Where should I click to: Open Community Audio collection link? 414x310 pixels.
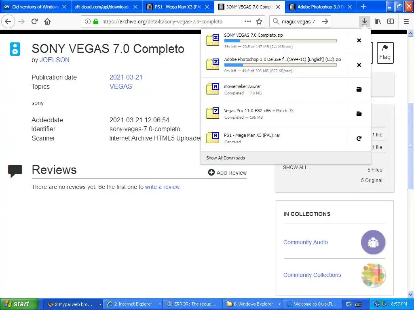[306, 242]
